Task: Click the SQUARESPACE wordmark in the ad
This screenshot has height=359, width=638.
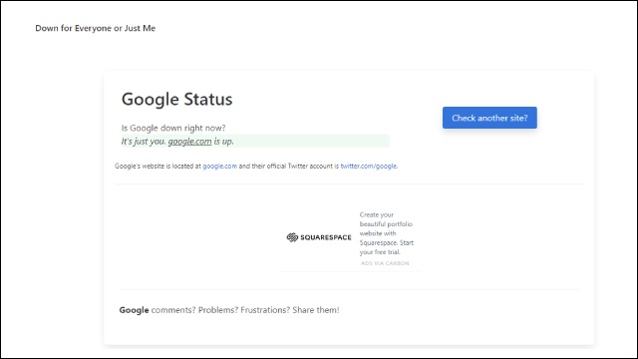Action: 326,237
